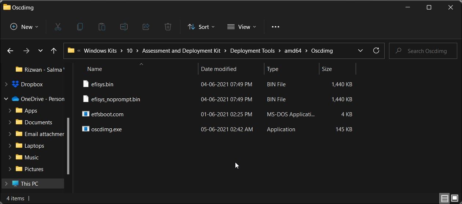Select the efisys.bin file name
Screen dimensions: 462x204
[x=102, y=84]
